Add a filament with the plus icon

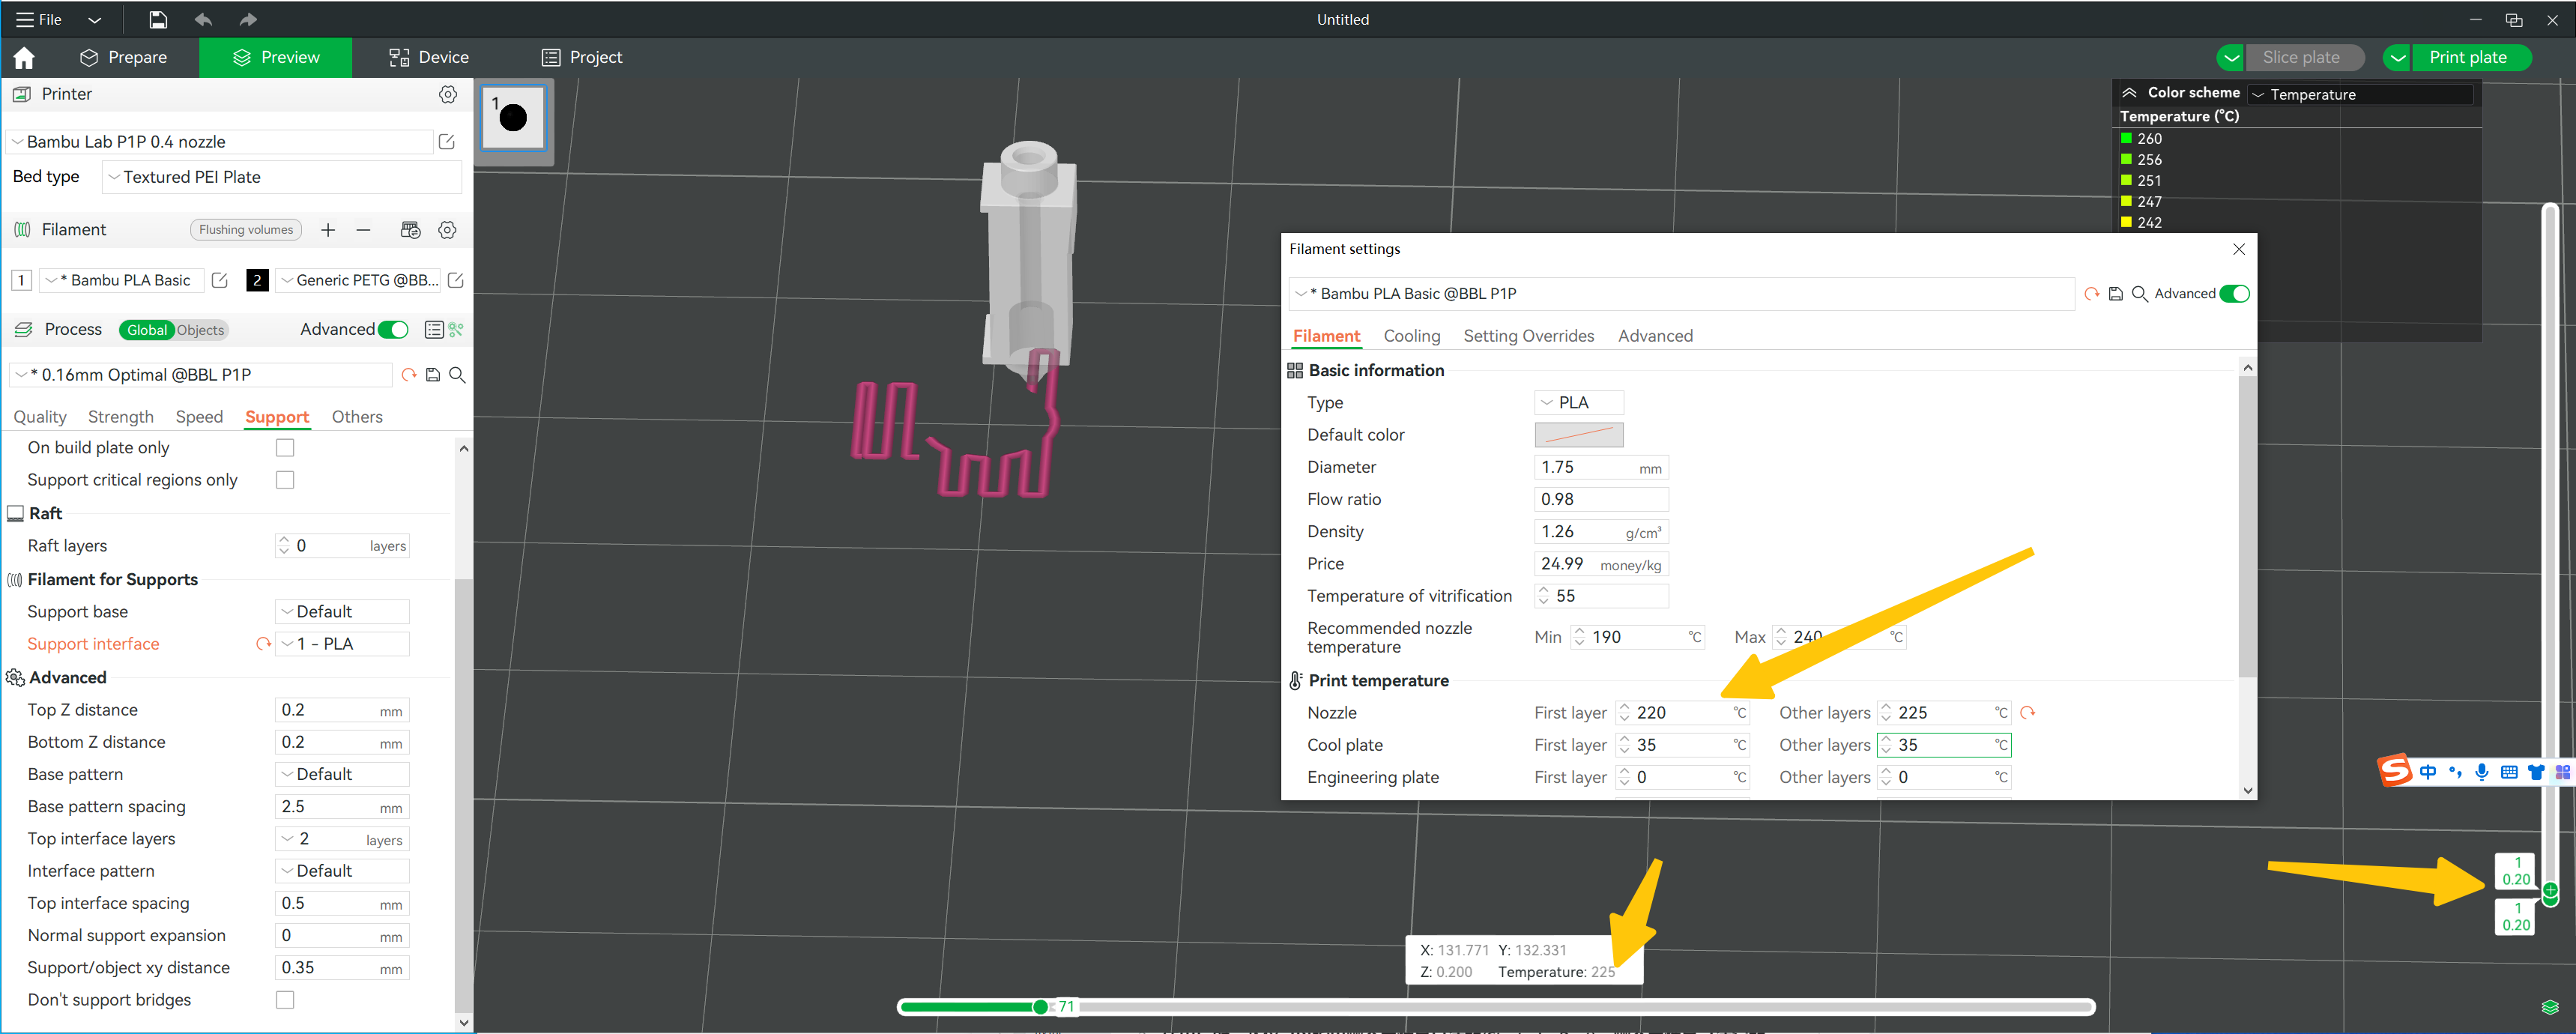[x=328, y=229]
